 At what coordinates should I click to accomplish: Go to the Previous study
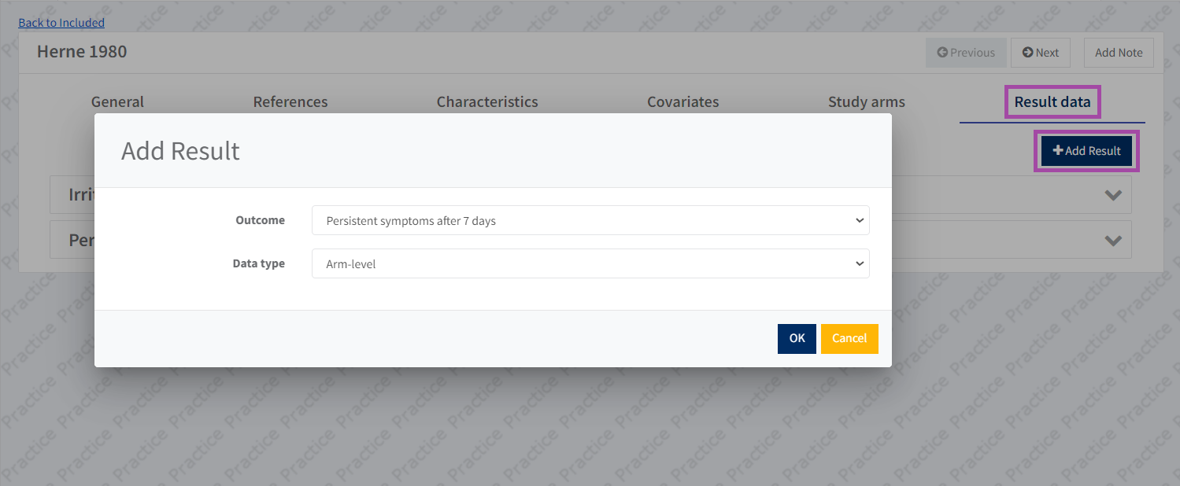coord(966,53)
